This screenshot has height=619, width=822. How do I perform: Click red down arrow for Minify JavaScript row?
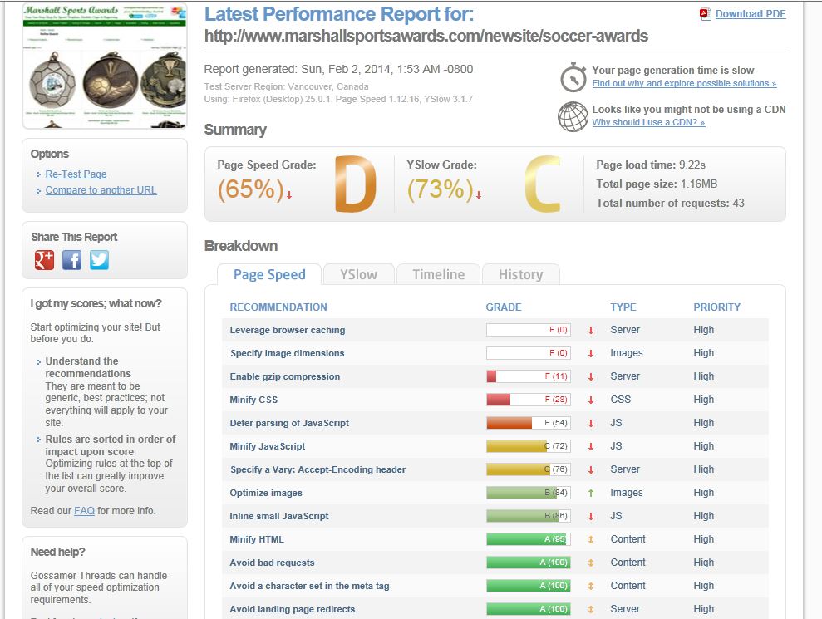tap(591, 446)
